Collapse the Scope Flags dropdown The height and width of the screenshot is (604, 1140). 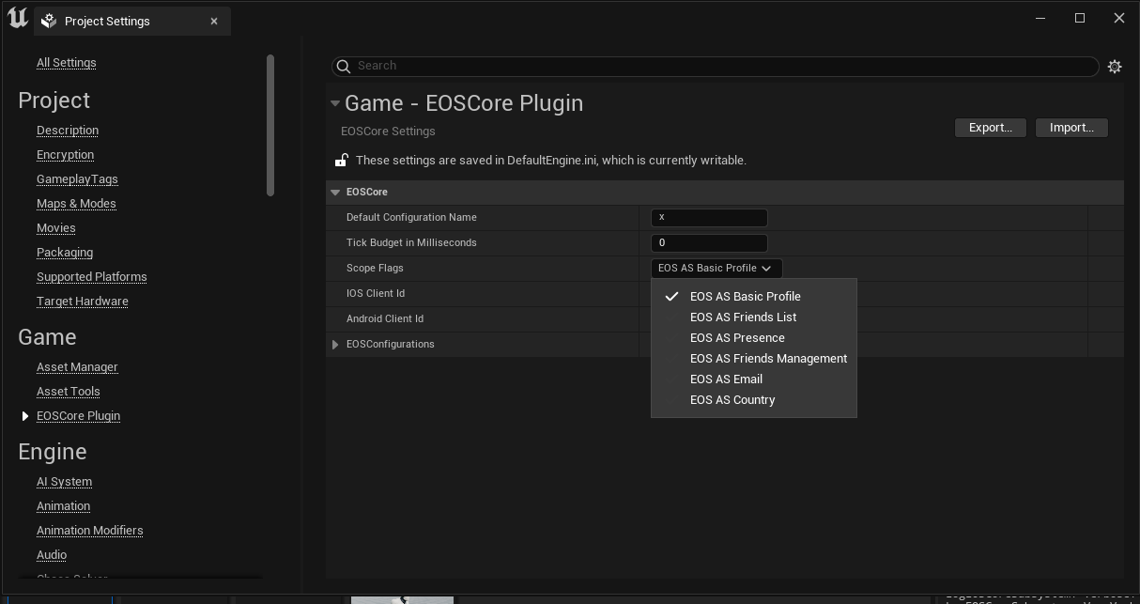pos(716,268)
